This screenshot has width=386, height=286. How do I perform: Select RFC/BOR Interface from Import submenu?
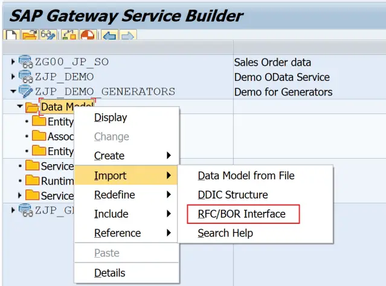[x=242, y=214]
